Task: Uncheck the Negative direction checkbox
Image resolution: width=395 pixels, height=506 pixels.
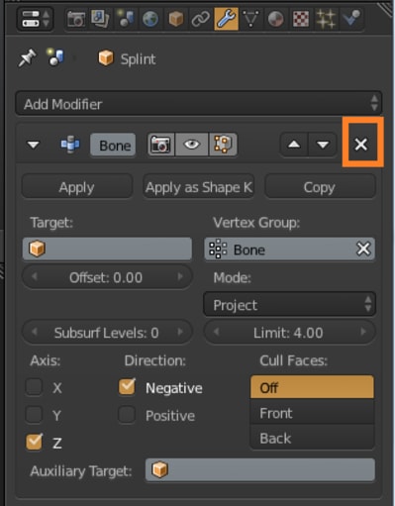Action: (127, 387)
